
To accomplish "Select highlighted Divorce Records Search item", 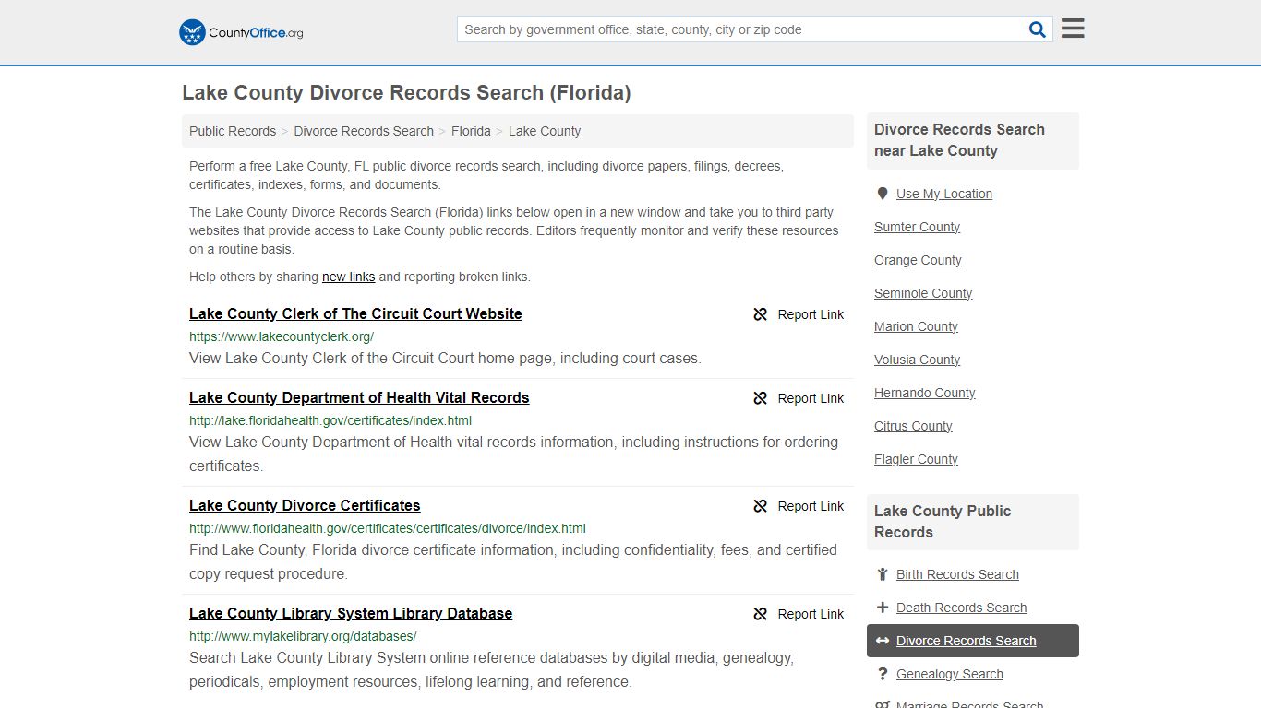I will pyautogui.click(x=973, y=641).
